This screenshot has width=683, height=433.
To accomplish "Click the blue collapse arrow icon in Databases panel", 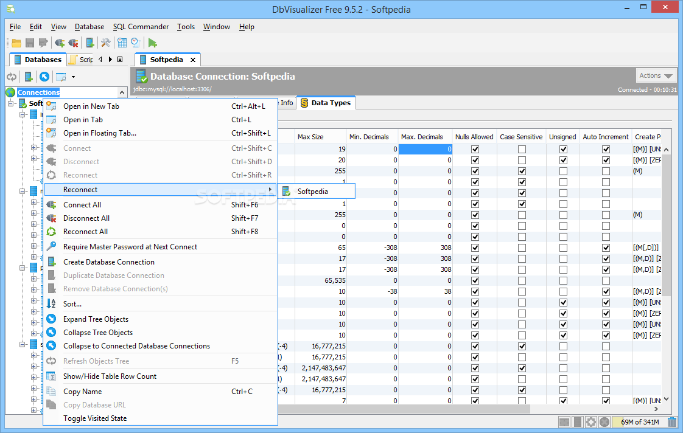I will tap(44, 77).
